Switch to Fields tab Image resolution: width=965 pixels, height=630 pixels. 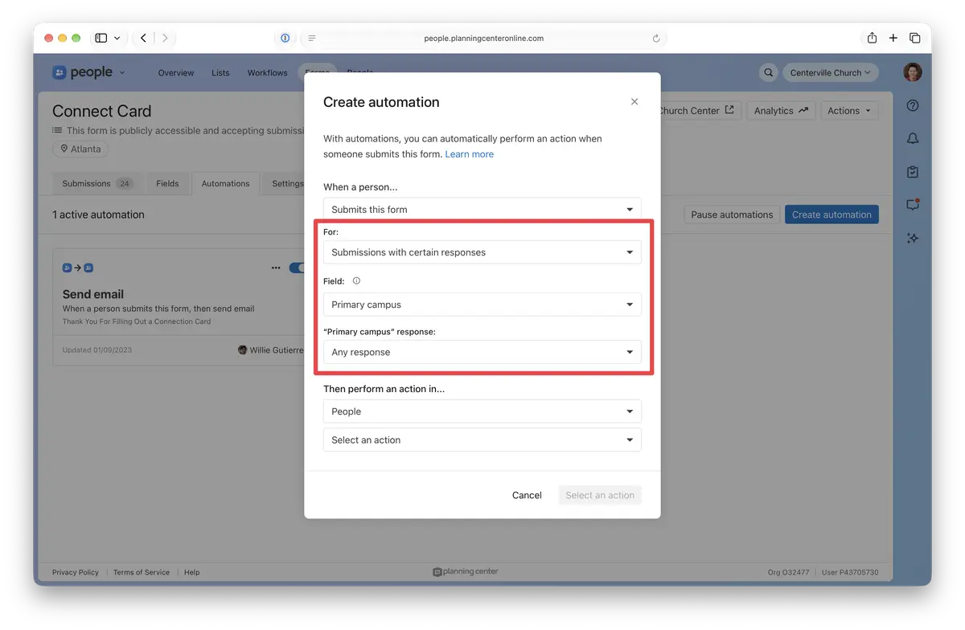[167, 183]
